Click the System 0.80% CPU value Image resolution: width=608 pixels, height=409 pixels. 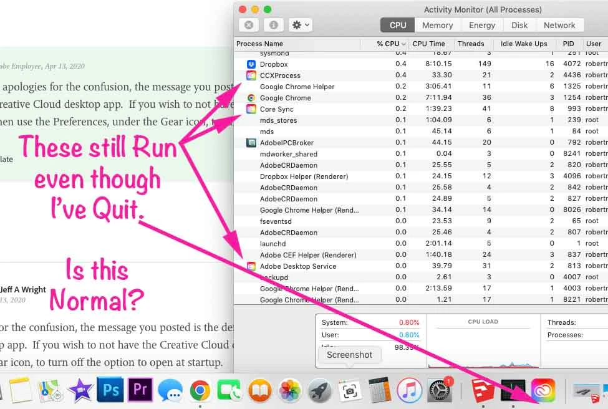coord(409,322)
